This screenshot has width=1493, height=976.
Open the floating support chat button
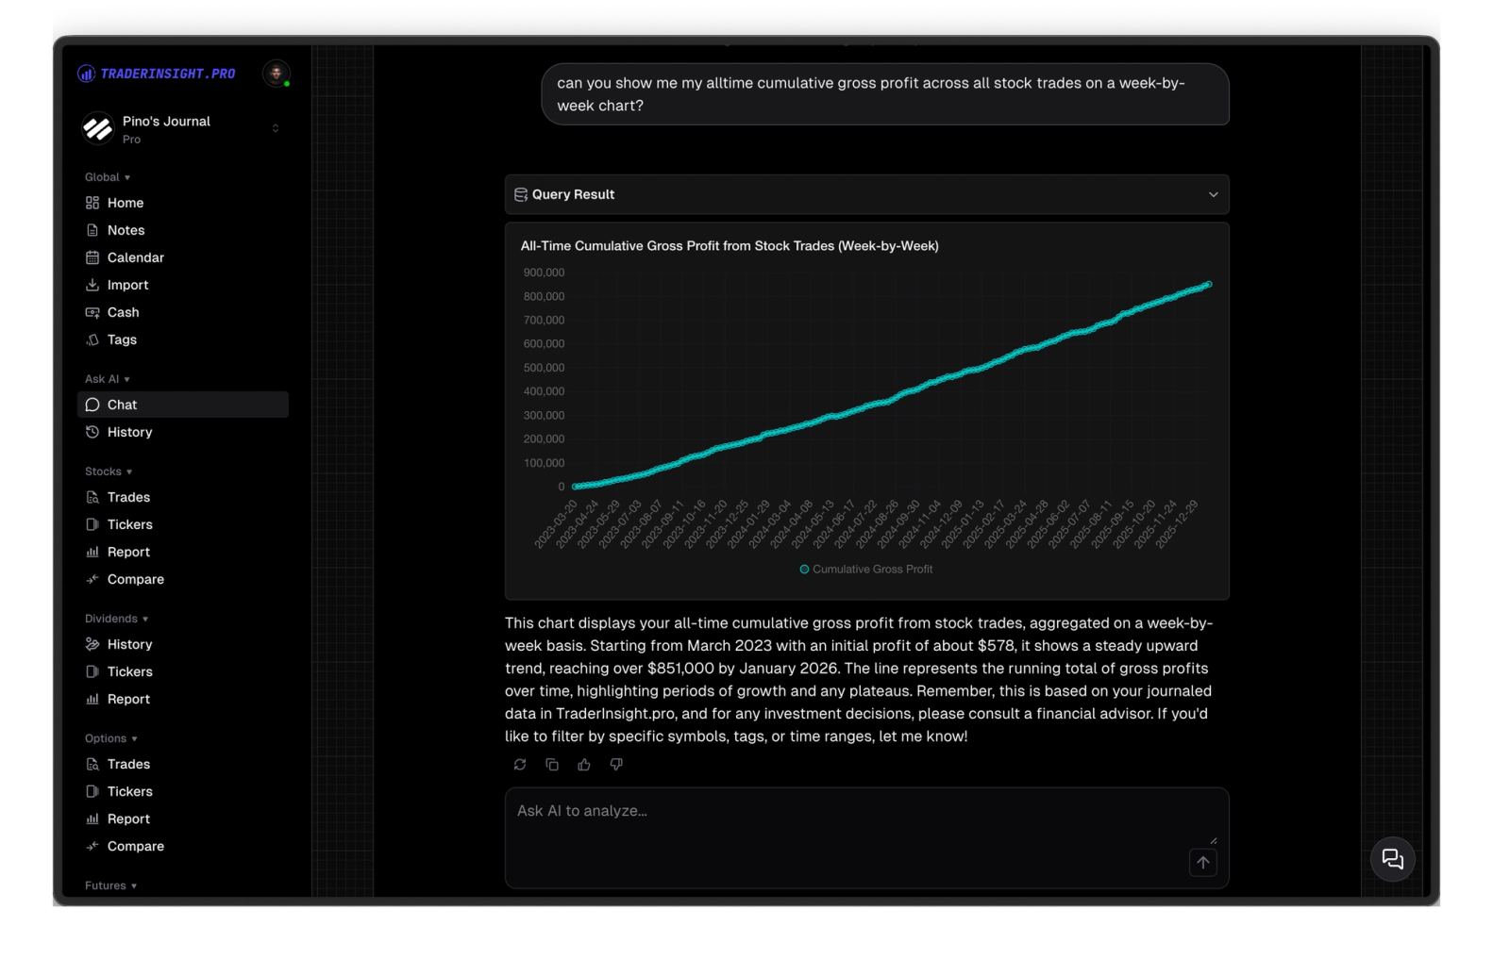click(1393, 859)
